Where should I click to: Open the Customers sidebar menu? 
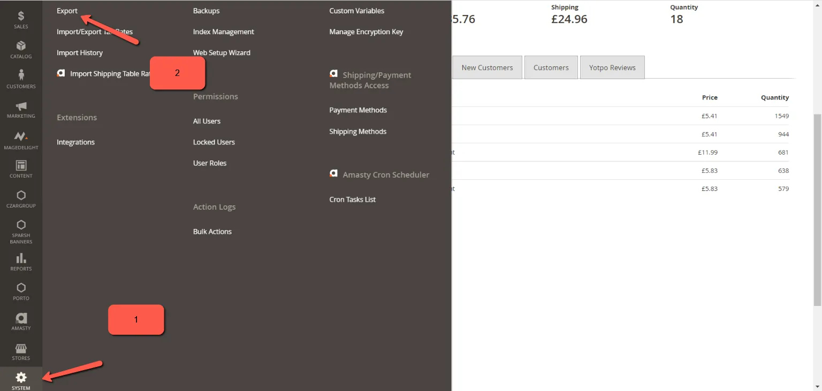[x=21, y=79]
